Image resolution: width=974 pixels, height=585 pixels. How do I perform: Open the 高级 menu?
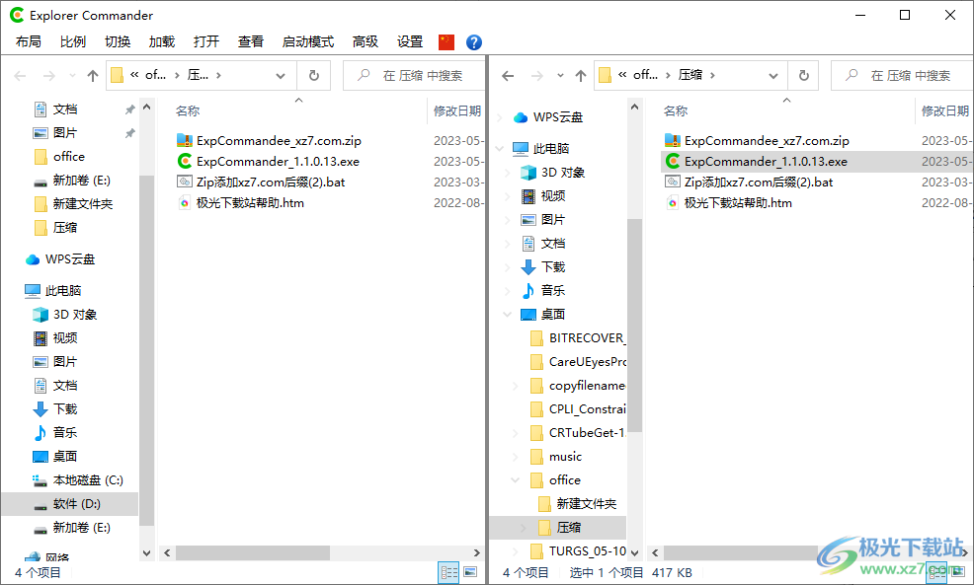click(365, 41)
